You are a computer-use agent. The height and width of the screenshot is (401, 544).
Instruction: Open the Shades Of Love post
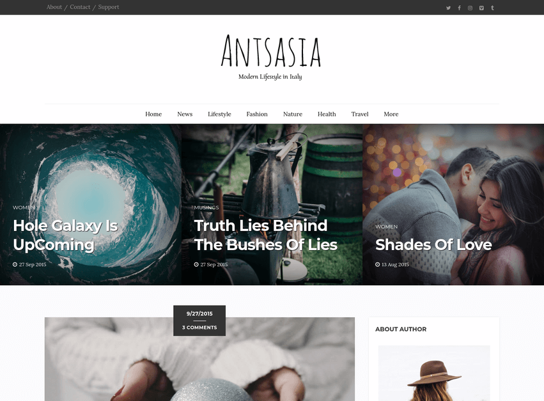[x=433, y=244]
